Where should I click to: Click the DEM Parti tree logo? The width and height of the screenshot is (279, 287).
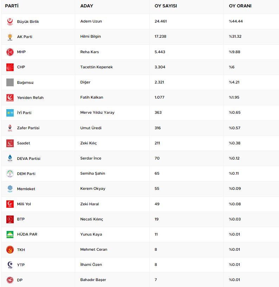[10, 174]
